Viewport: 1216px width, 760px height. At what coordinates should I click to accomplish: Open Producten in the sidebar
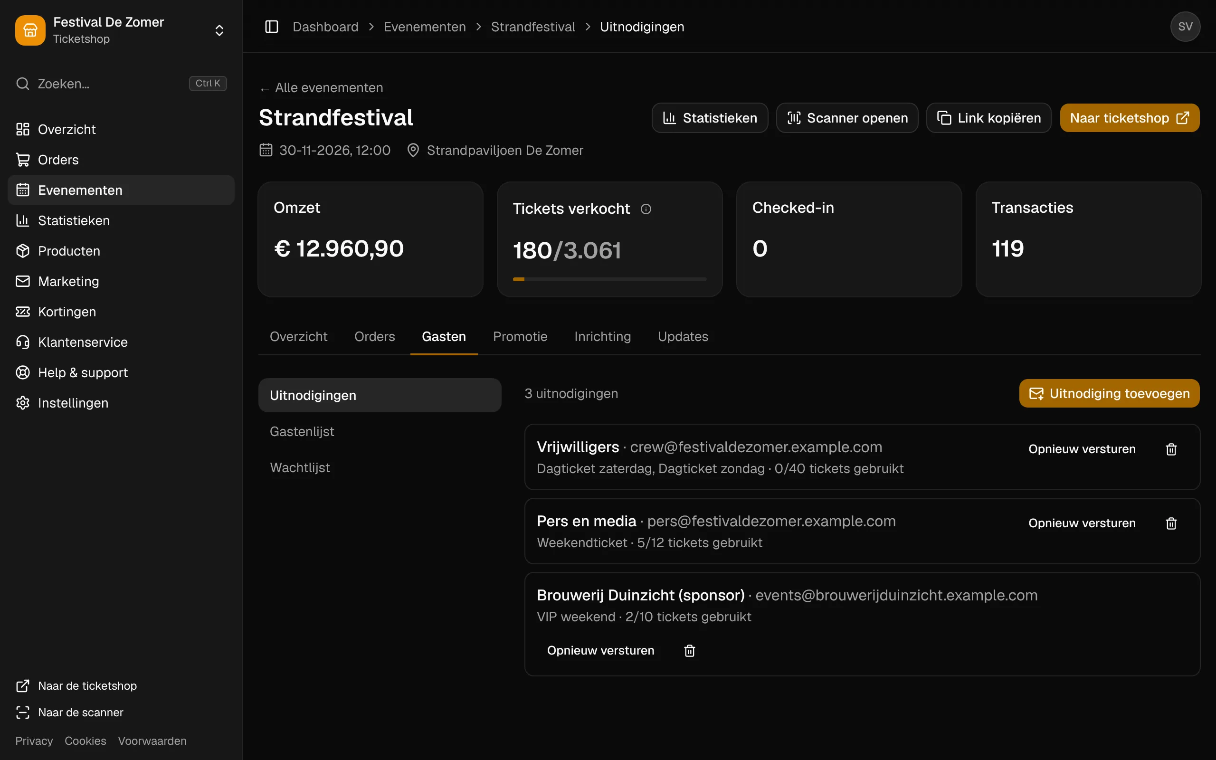[x=121, y=251]
